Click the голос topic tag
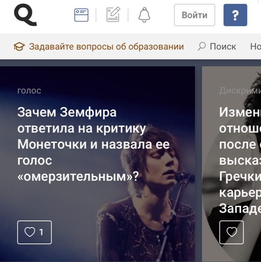 [x=29, y=91]
